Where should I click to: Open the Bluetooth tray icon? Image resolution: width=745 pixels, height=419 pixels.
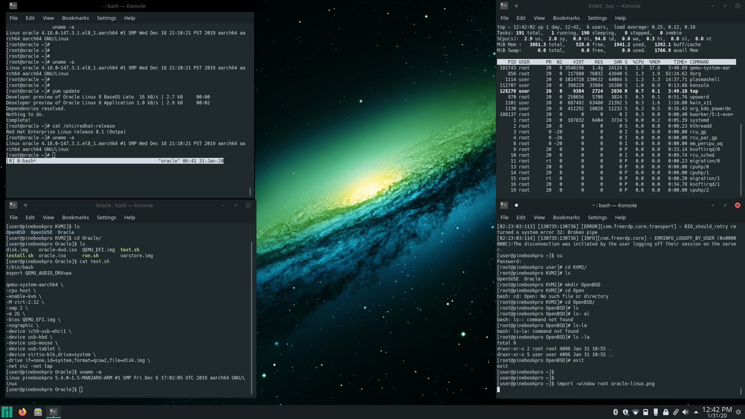pyautogui.click(x=614, y=412)
